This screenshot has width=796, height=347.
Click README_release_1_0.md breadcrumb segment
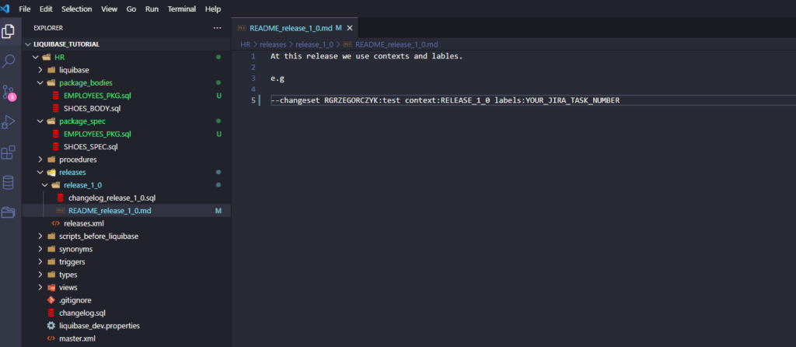pyautogui.click(x=396, y=44)
